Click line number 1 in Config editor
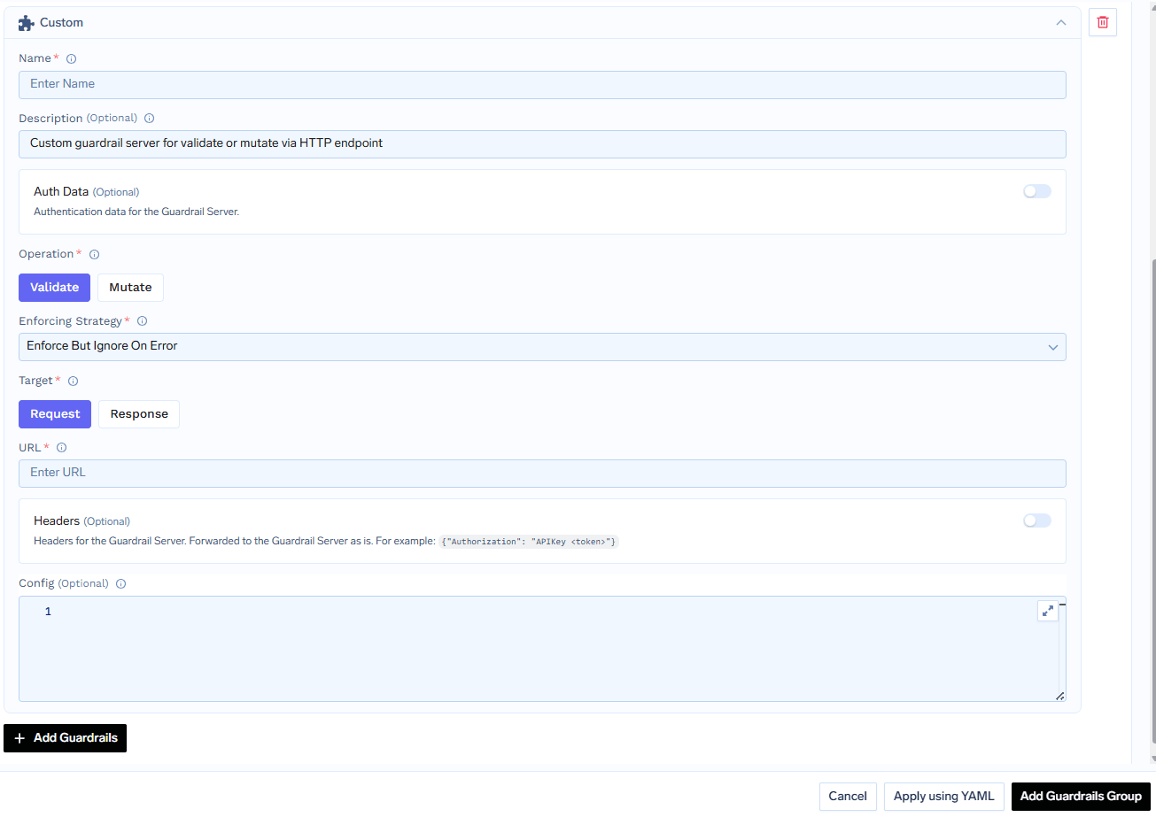 pos(48,612)
